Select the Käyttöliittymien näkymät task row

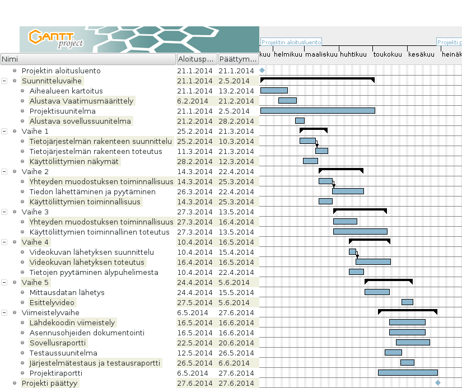point(74,161)
